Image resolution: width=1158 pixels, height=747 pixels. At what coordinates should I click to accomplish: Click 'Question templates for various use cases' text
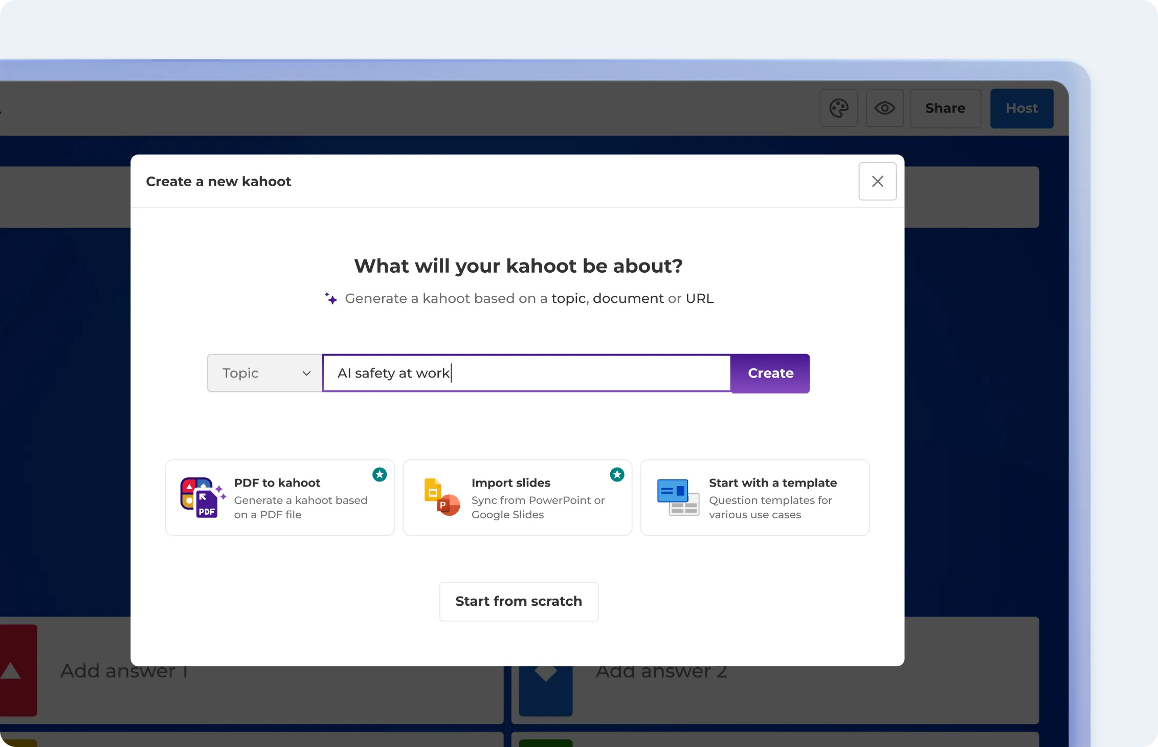770,507
